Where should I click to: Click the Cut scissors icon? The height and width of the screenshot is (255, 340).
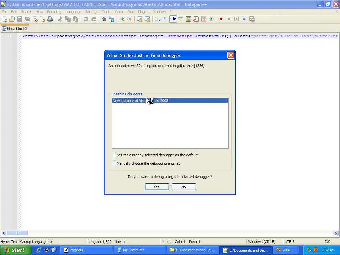[x=60, y=19]
